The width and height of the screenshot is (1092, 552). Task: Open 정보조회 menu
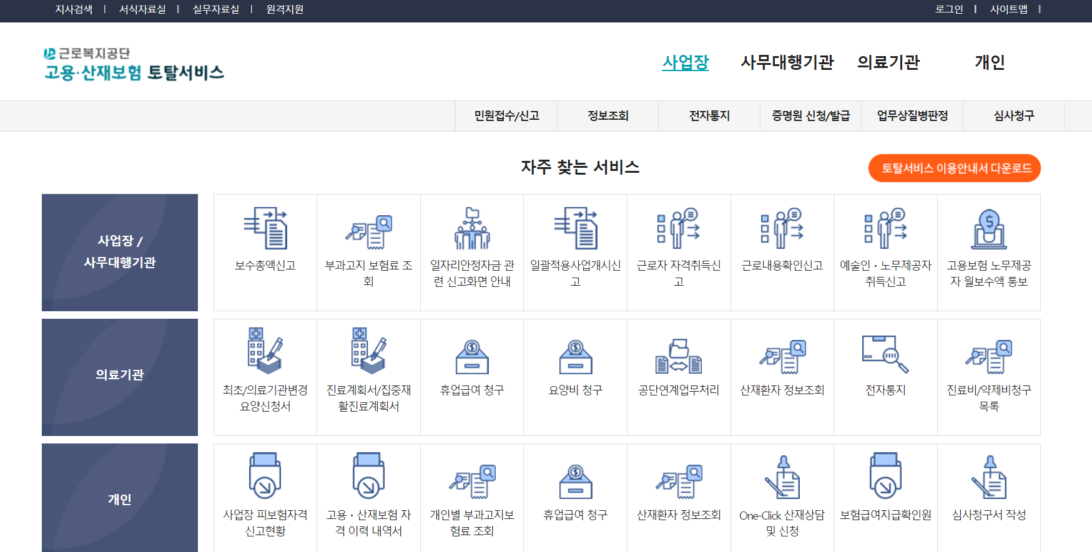coord(608,116)
